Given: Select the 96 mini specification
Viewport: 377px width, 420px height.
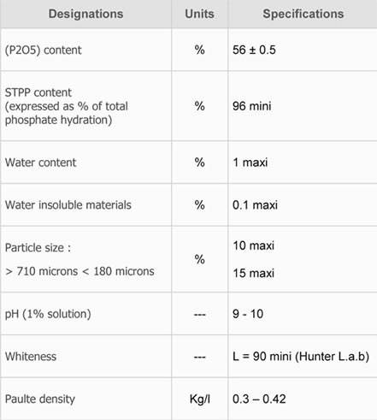Looking at the screenshot, I should coord(252,106).
